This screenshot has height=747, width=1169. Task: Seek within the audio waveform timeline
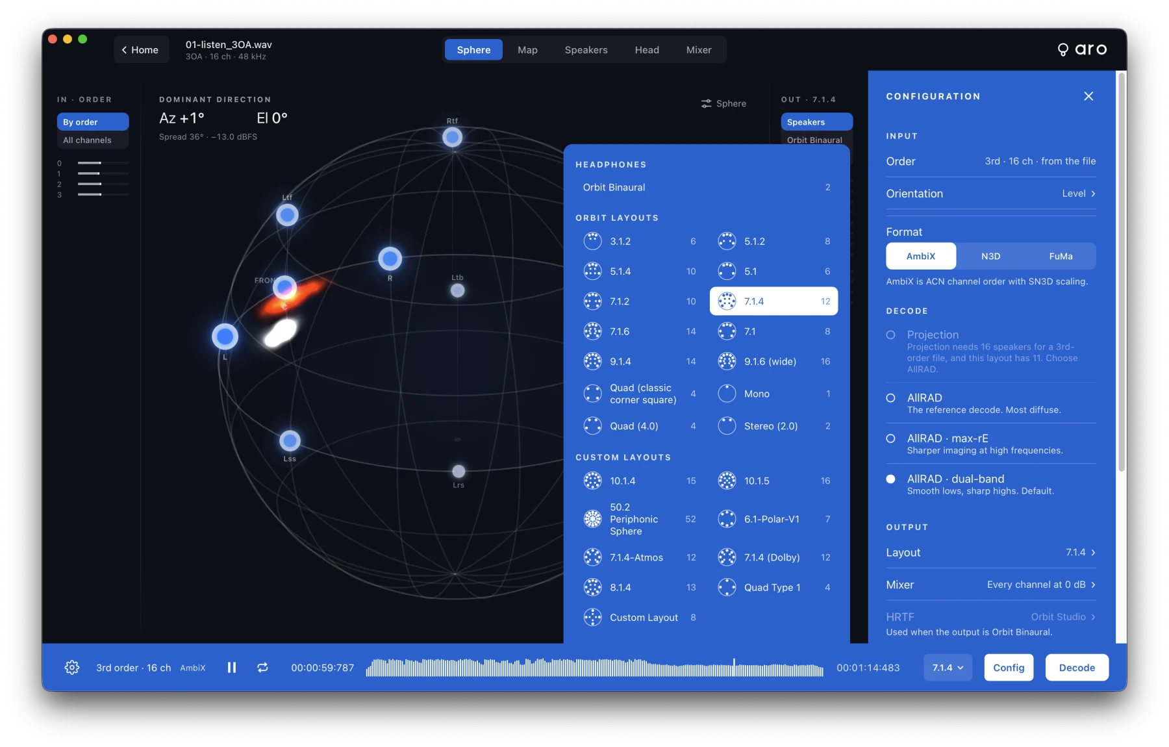594,667
